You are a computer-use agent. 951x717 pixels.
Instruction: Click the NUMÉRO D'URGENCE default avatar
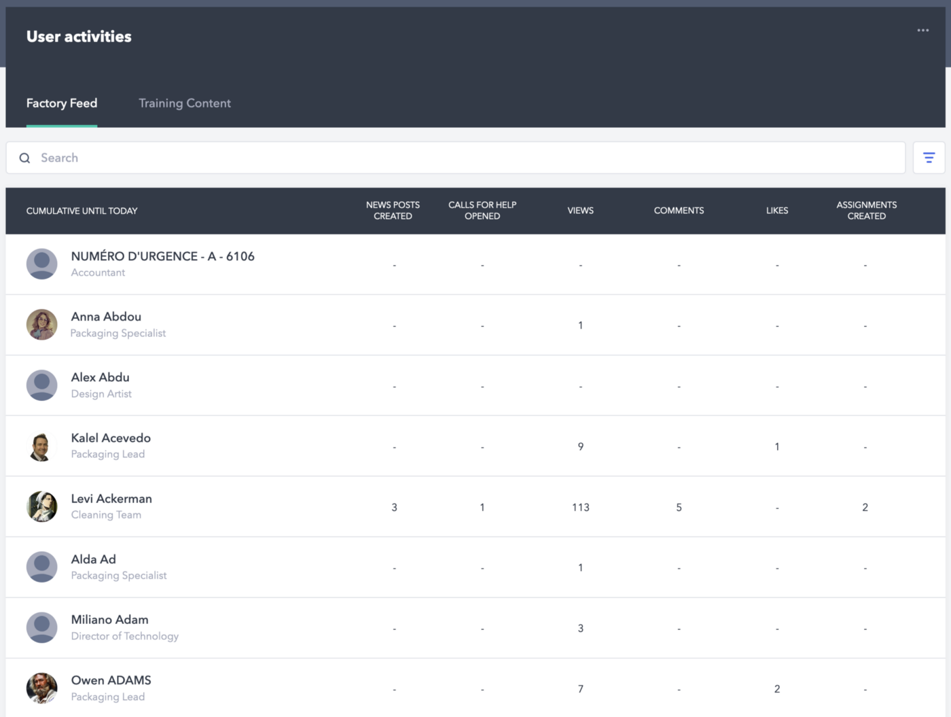(x=42, y=264)
